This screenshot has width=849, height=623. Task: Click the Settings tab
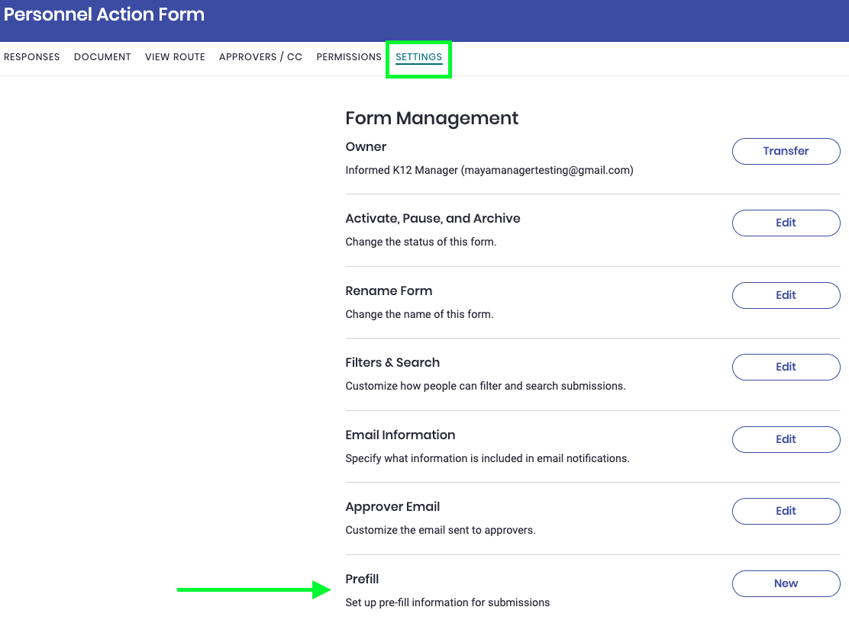pos(418,57)
